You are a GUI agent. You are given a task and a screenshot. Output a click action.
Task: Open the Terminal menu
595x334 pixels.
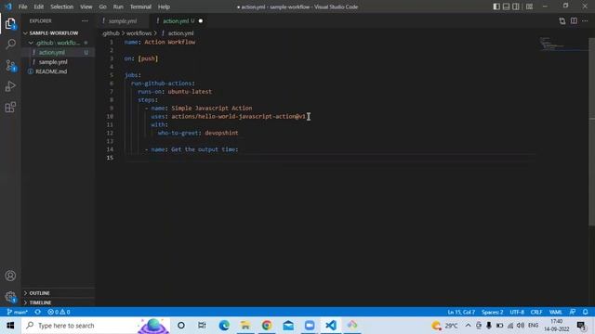[140, 6]
